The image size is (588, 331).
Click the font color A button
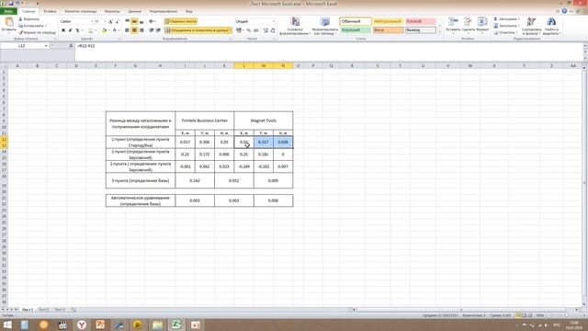point(114,30)
